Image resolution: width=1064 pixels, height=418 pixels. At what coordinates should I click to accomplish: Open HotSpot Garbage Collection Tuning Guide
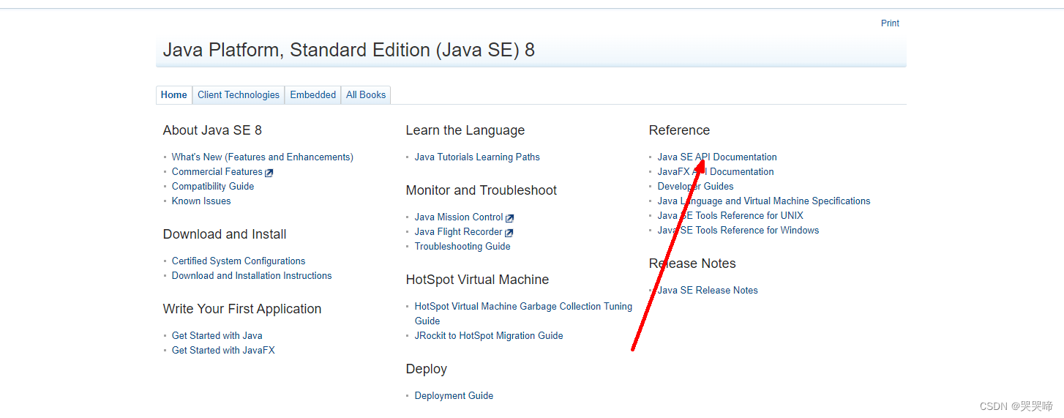click(x=523, y=314)
